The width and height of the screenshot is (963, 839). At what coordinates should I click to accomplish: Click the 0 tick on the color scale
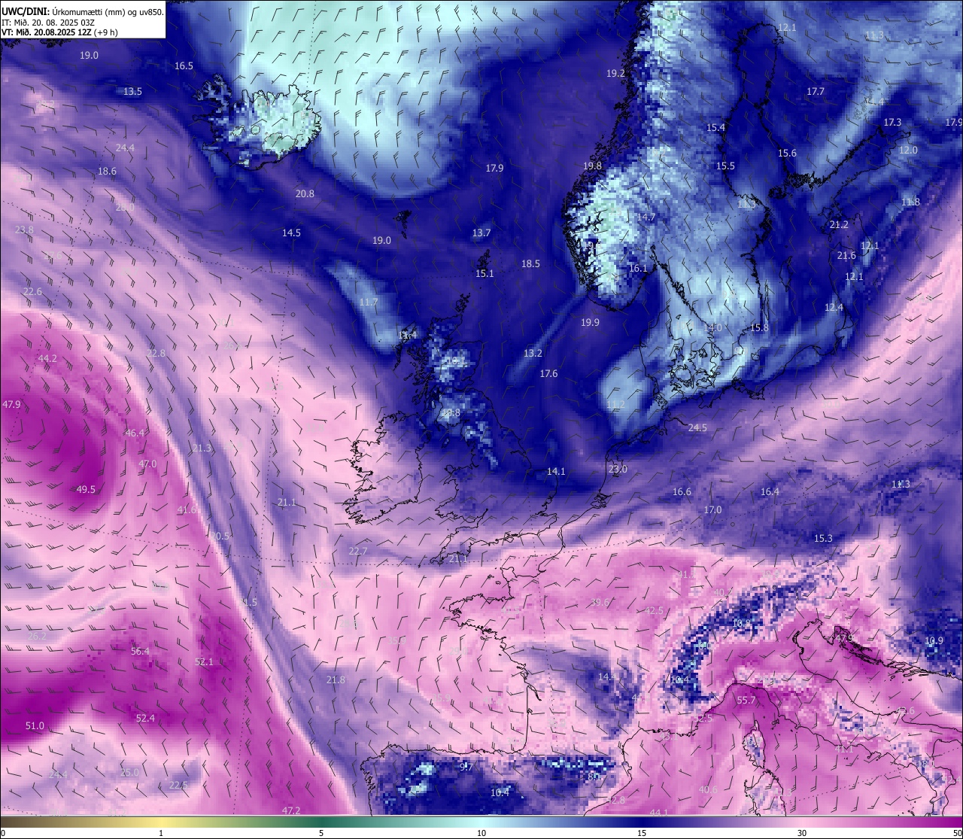click(3, 833)
